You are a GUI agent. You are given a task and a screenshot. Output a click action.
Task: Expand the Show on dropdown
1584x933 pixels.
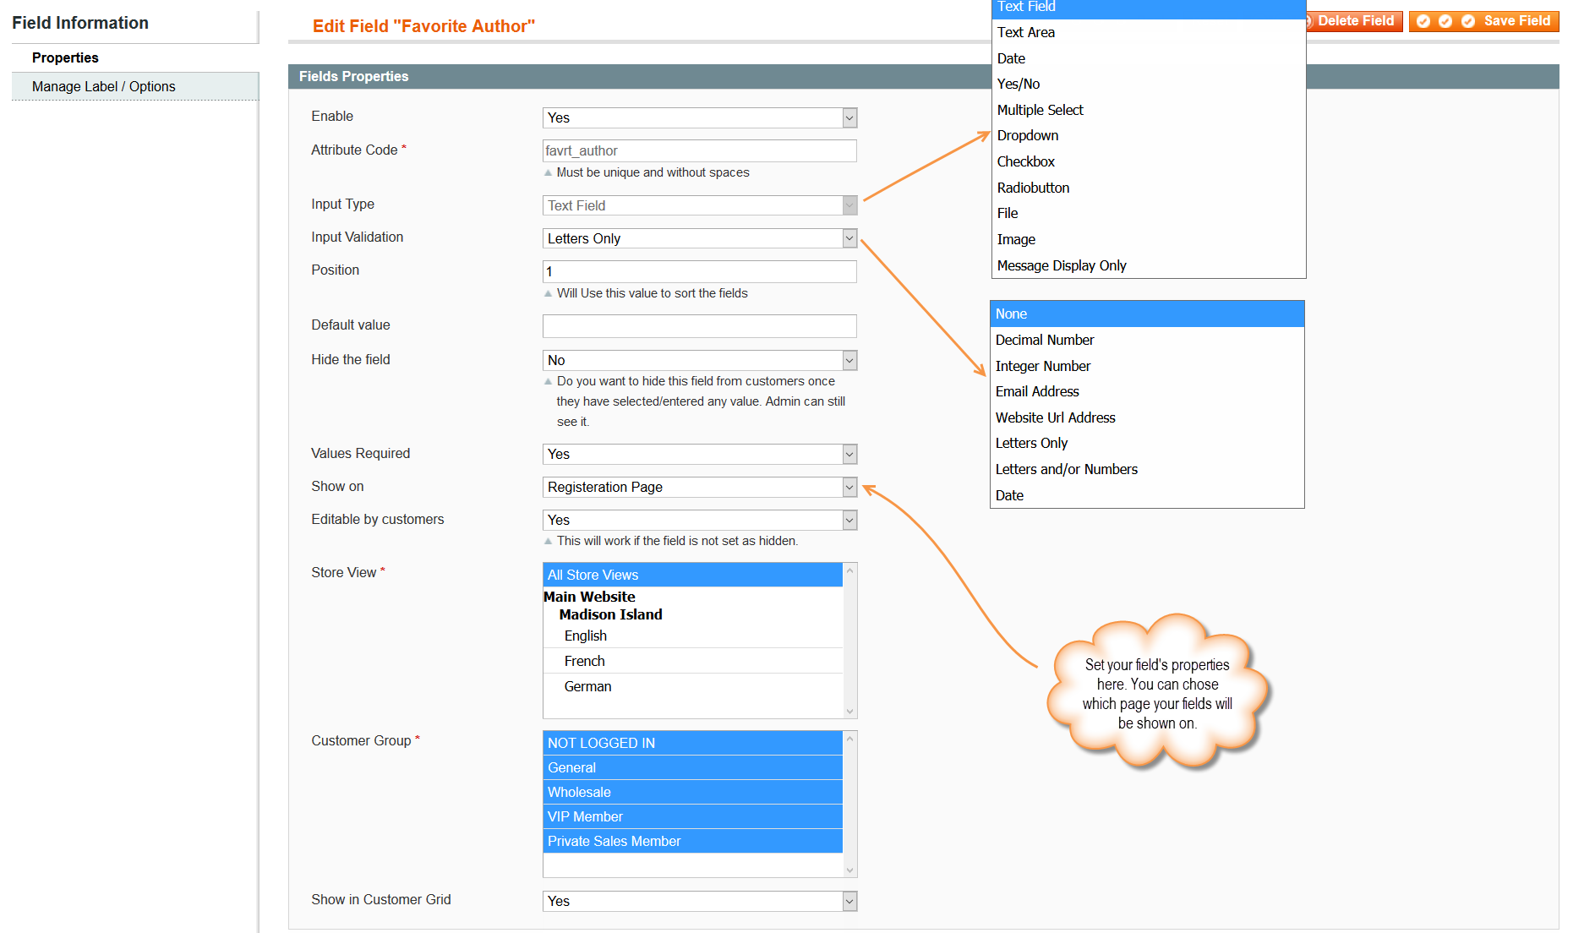click(x=849, y=488)
